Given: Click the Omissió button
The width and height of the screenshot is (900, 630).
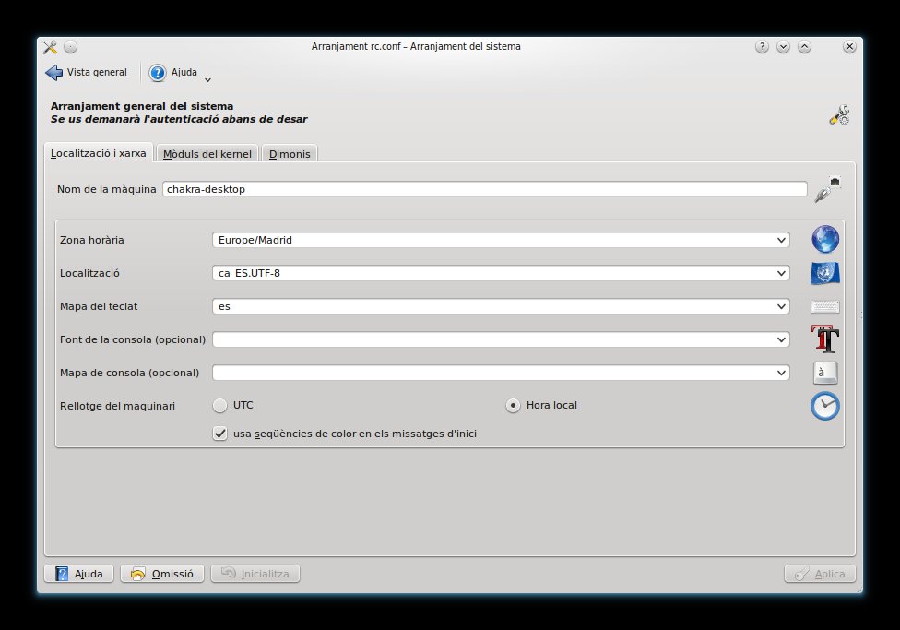Looking at the screenshot, I should [162, 574].
